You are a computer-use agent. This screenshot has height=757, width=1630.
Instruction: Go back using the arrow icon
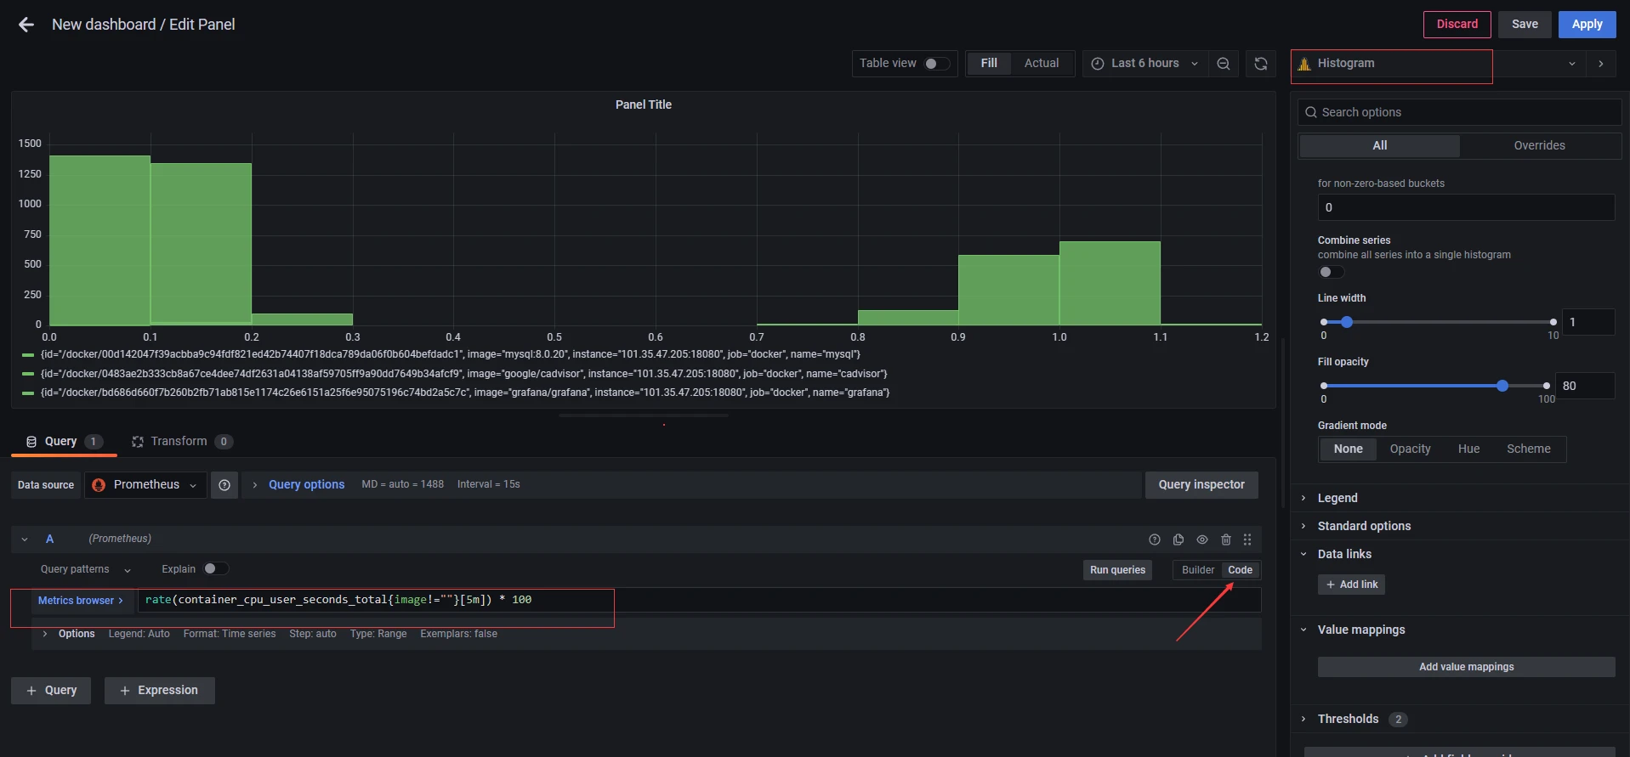pyautogui.click(x=26, y=25)
